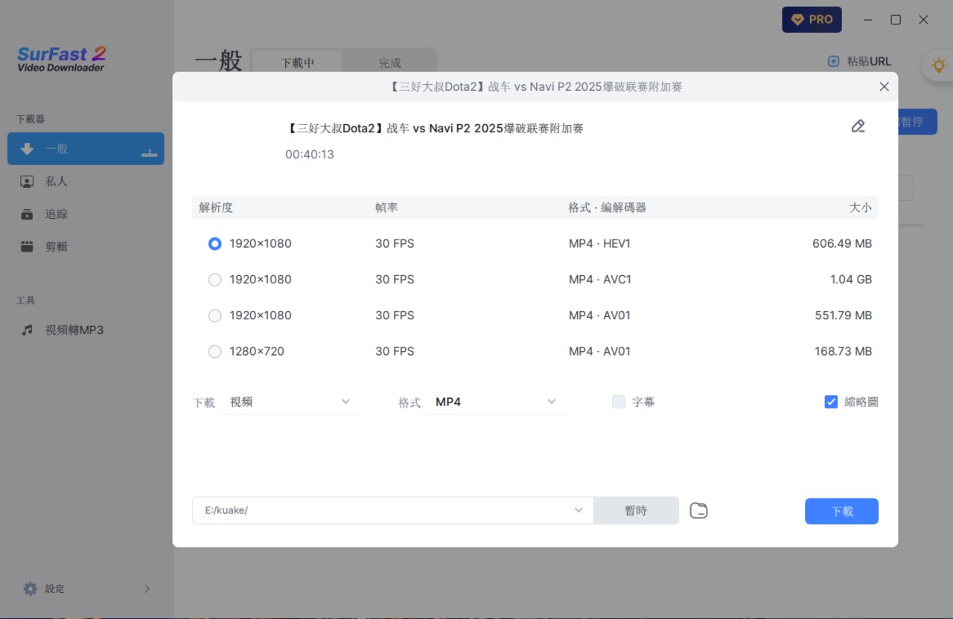Expand the Settings entry at bottom left
Viewport: 953px width, 619px height.
point(86,588)
